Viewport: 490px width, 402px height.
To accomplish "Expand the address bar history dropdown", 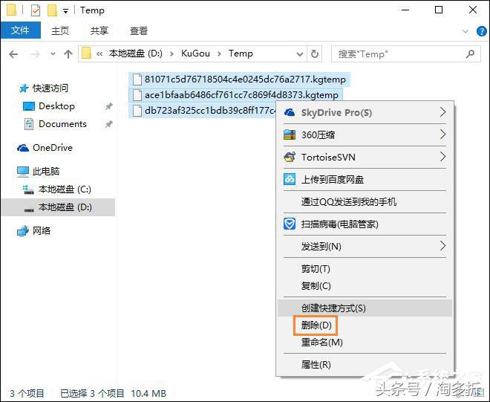I will [x=300, y=54].
